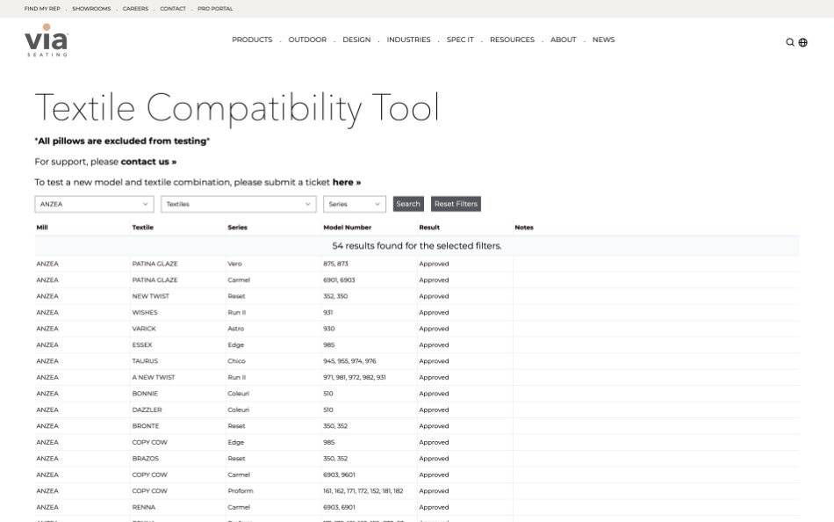Select the PATINA GLAZE cell in the 6901, 6903 row

tap(155, 280)
